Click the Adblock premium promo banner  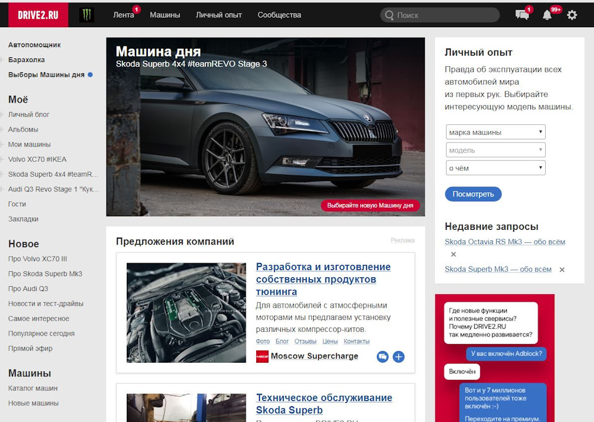[494, 358]
